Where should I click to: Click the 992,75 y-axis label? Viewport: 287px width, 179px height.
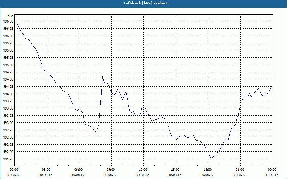pyautogui.click(x=8, y=130)
